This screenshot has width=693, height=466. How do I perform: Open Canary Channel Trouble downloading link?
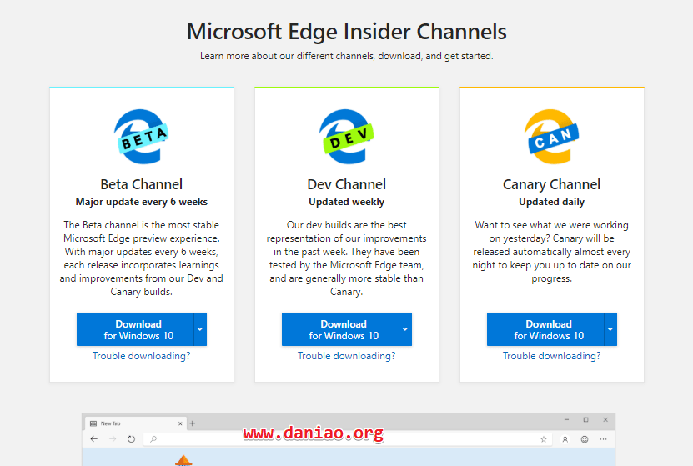551,356
